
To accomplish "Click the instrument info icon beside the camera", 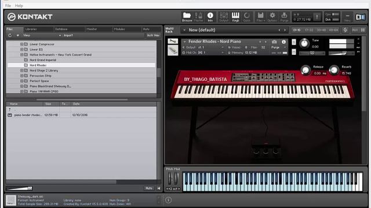I will coord(283,42).
